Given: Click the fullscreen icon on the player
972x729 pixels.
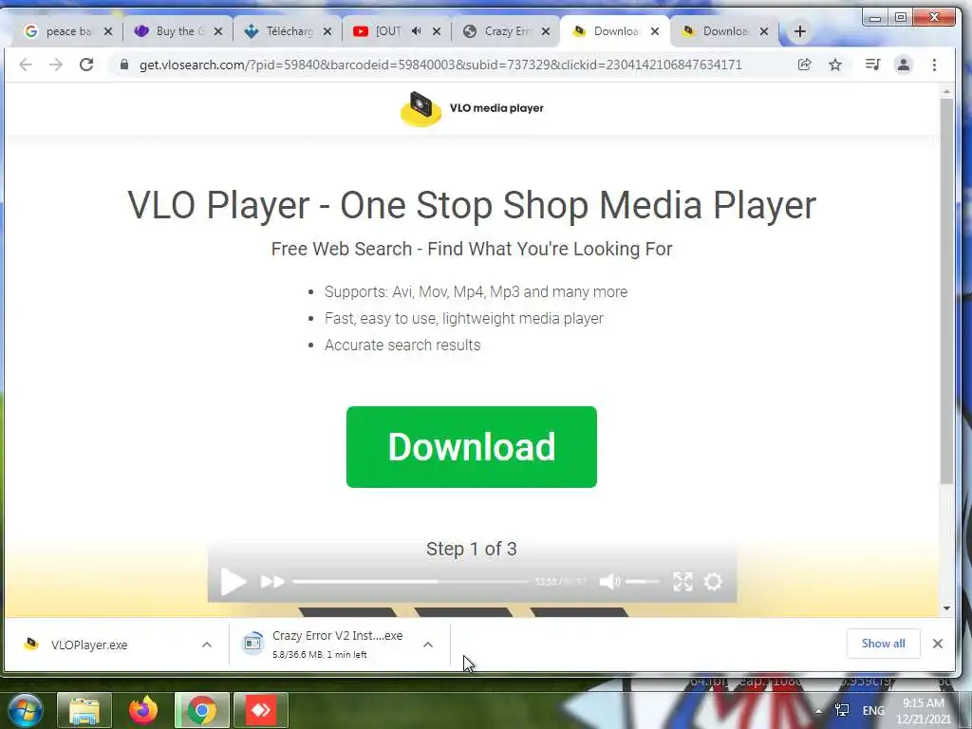Looking at the screenshot, I should [x=682, y=582].
